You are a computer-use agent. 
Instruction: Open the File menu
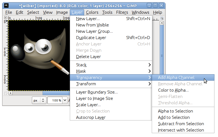(9, 12)
